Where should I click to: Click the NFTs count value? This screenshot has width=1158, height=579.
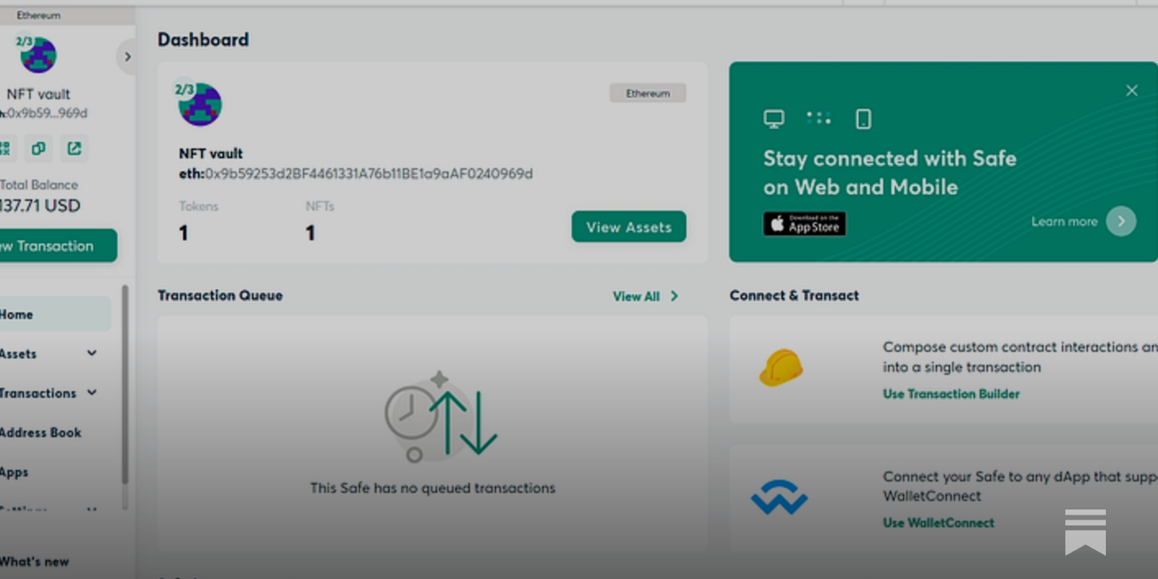coord(310,233)
